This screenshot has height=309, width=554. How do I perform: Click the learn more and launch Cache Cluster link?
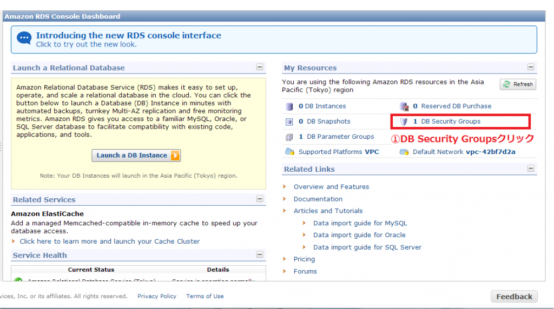pyautogui.click(x=109, y=241)
